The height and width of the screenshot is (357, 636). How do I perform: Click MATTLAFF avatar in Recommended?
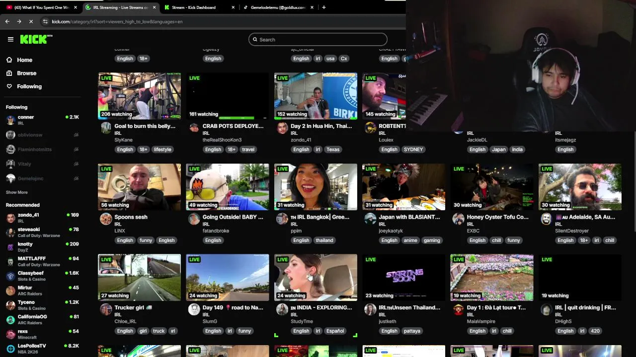10,261
